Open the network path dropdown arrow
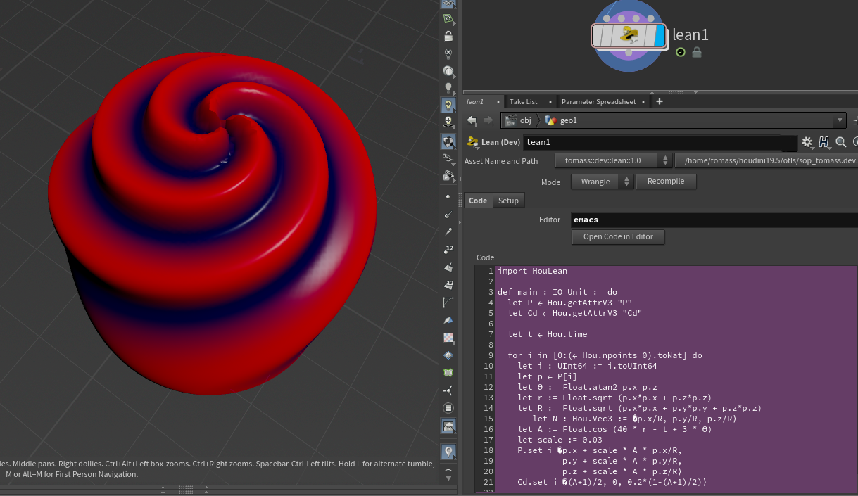Image resolution: width=858 pixels, height=496 pixels. pos(839,120)
